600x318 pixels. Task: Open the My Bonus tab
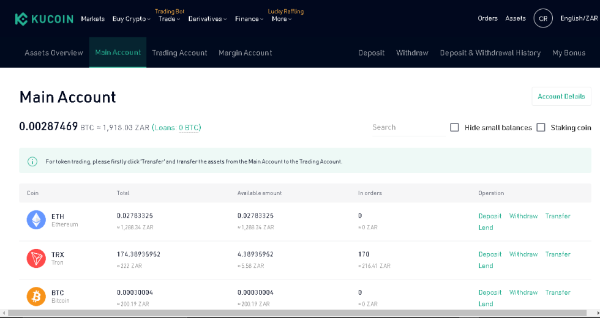[569, 53]
